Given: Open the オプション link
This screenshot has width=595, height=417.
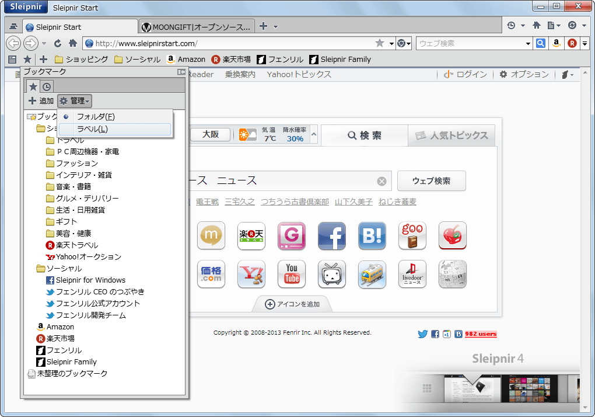Looking at the screenshot, I should (525, 74).
